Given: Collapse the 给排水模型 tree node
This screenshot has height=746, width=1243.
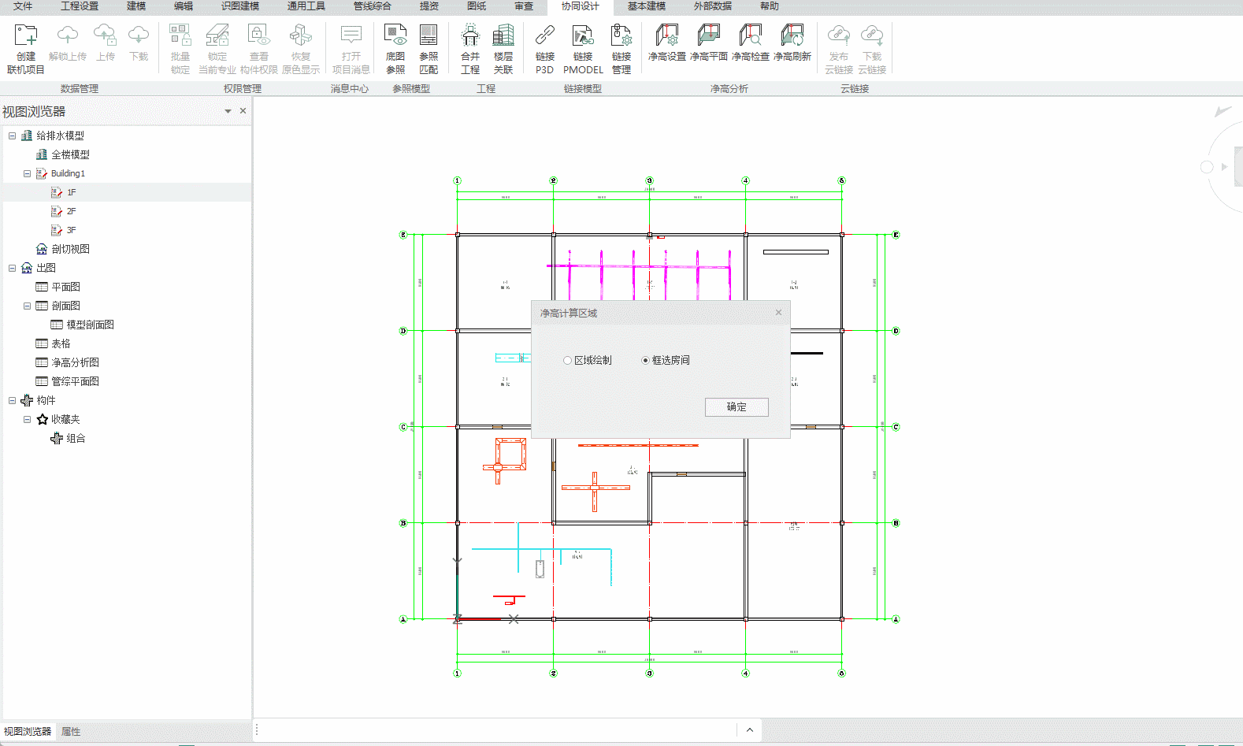Looking at the screenshot, I should point(12,135).
